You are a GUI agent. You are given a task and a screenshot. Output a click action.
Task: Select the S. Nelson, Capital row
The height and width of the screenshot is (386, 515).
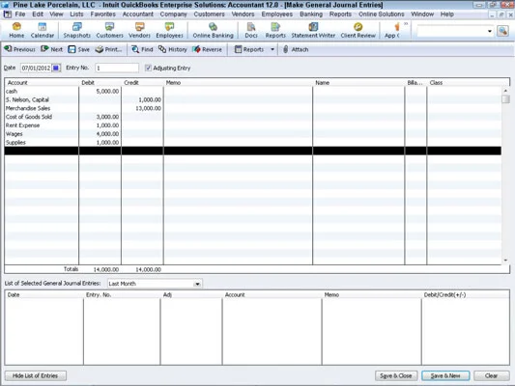tap(253, 99)
